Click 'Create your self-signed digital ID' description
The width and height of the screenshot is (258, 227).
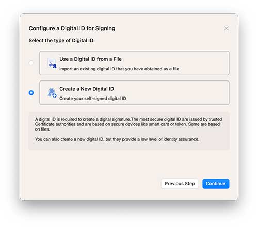(93, 99)
